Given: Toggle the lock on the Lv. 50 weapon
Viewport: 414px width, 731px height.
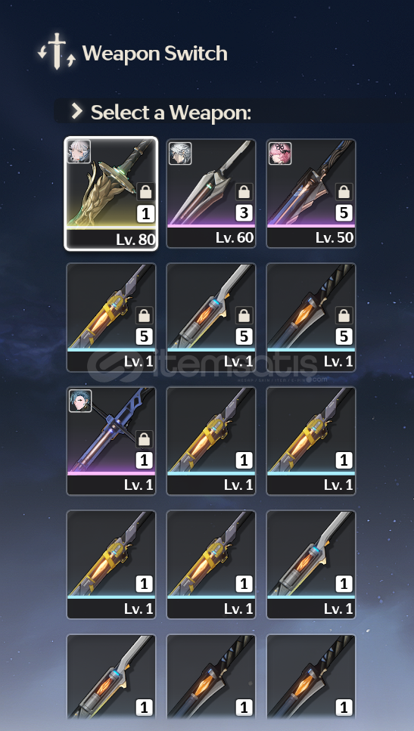Looking at the screenshot, I should tap(344, 191).
